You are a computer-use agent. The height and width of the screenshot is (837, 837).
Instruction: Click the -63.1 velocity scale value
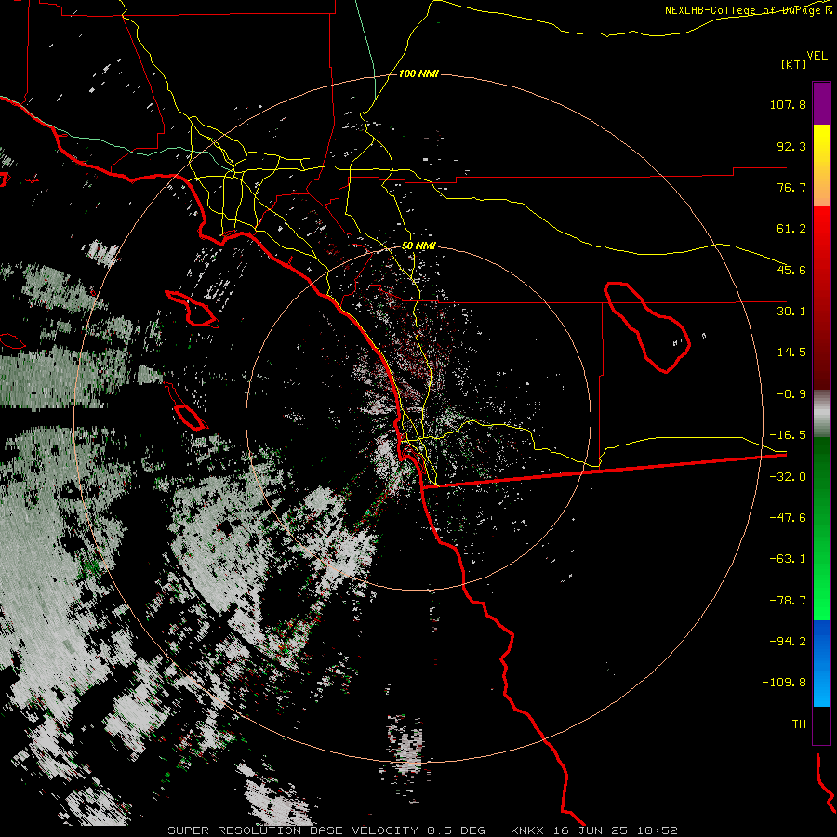pos(788,559)
